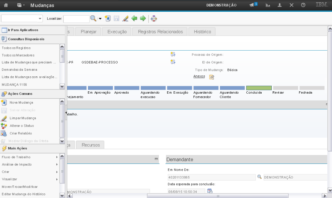Open the reports bar chart icon
This screenshot has width=332, height=198.
pyautogui.click(x=268, y=5)
